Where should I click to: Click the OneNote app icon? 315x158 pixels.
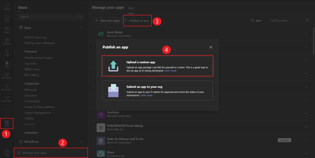coord(101,114)
